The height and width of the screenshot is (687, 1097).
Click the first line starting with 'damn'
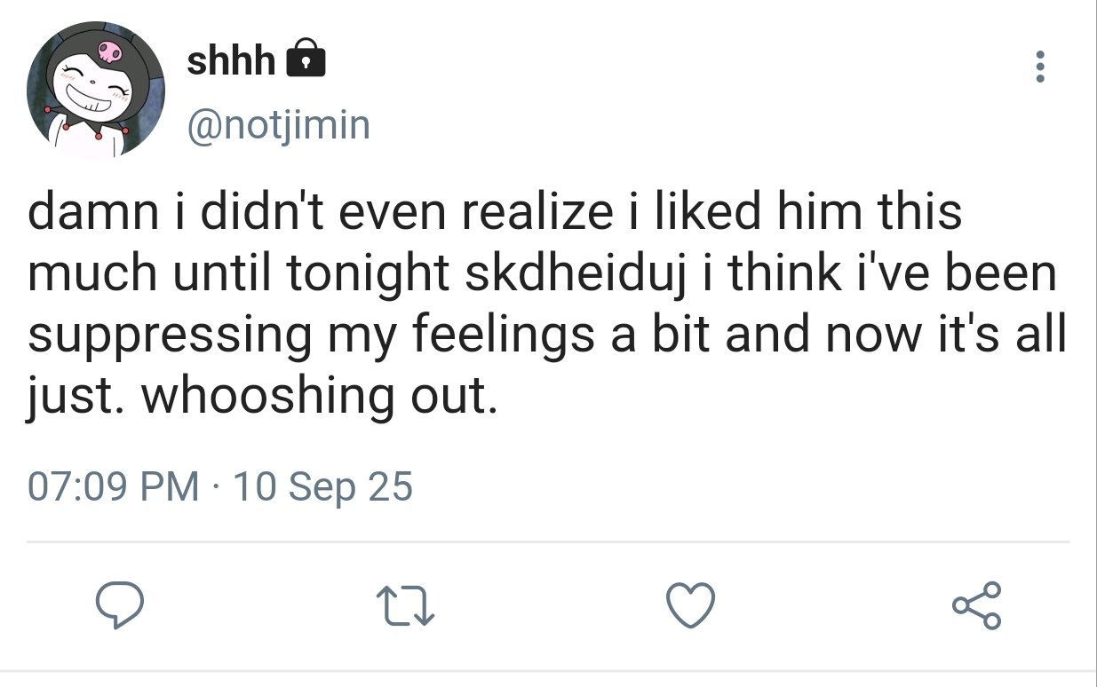[x=495, y=216]
